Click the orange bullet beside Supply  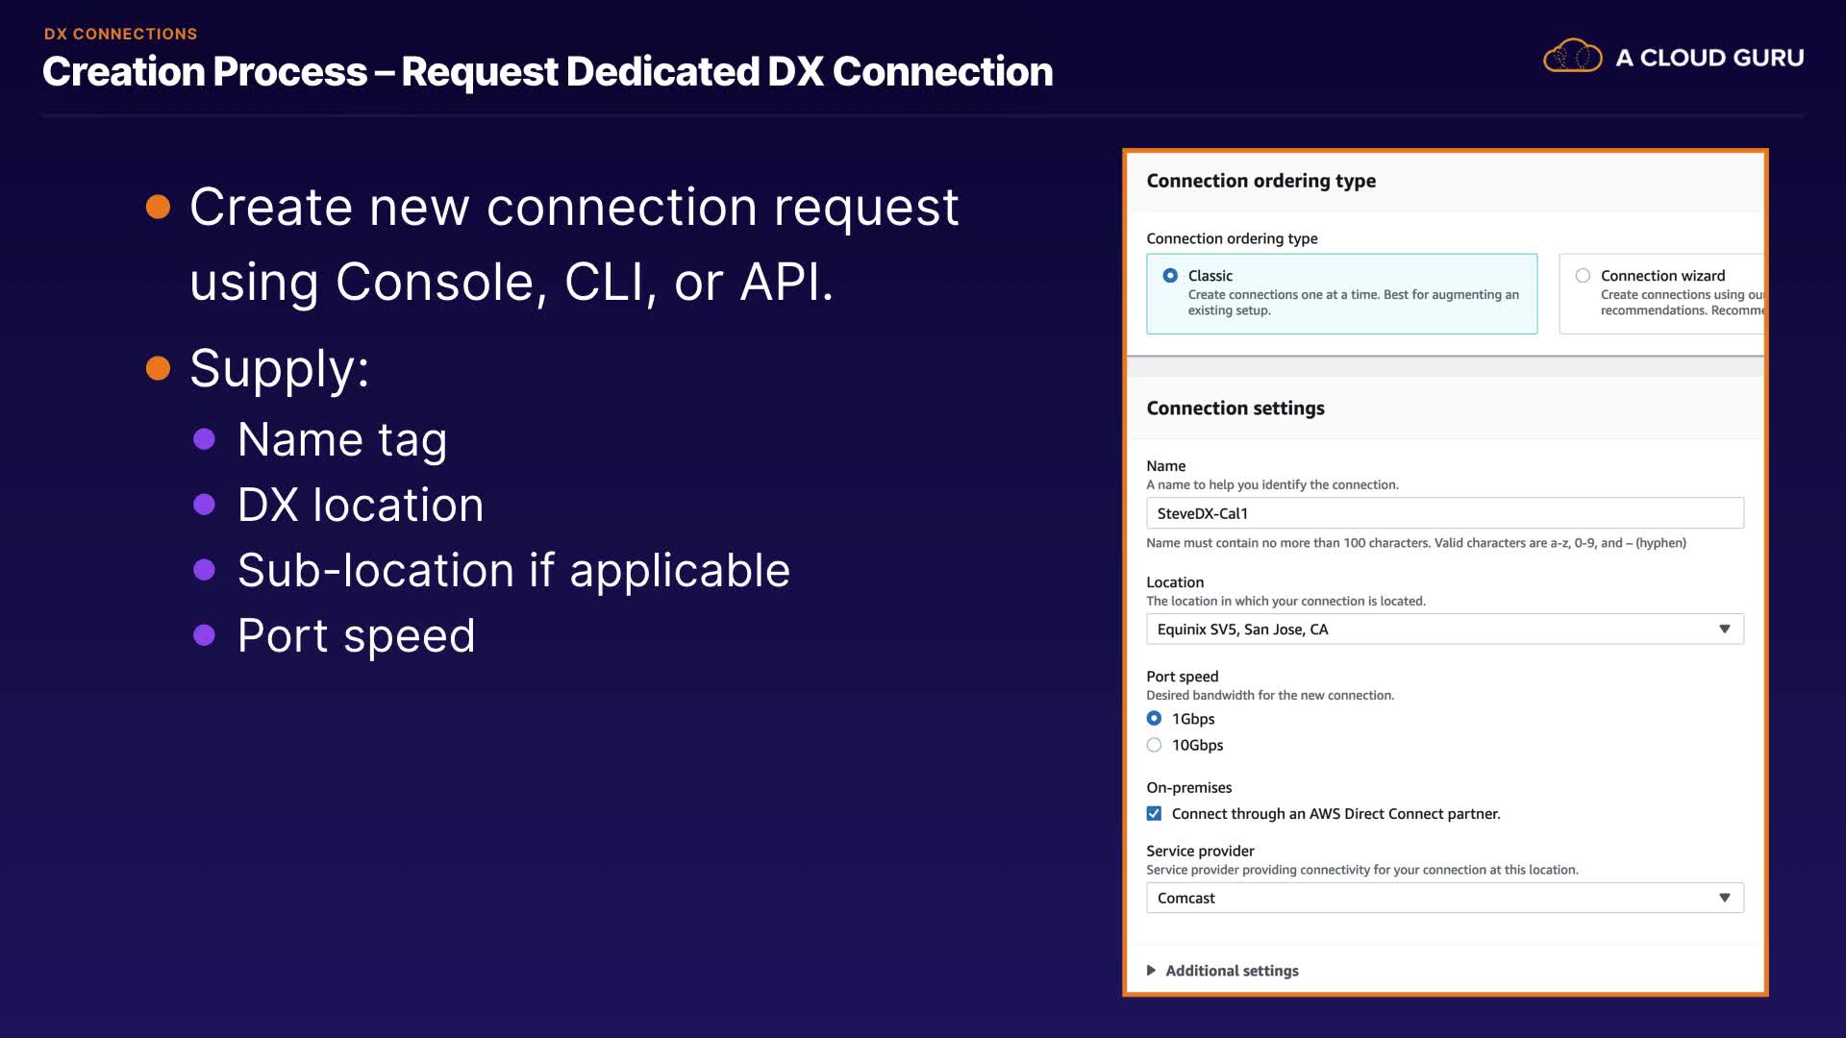(158, 368)
